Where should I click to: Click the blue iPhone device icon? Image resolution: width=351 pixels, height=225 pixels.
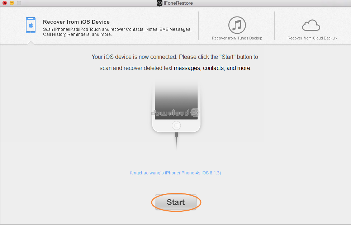tap(31, 25)
